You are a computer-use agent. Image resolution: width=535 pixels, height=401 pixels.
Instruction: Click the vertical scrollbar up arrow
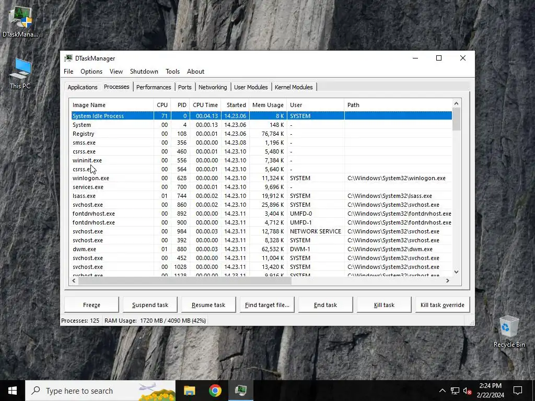(x=456, y=103)
